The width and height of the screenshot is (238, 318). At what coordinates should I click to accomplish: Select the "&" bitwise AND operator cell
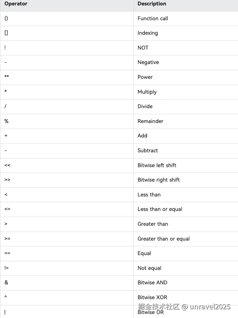click(7, 283)
